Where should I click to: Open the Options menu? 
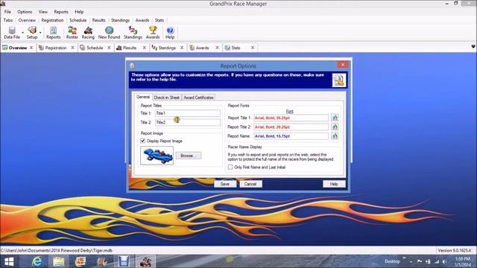[25, 12]
